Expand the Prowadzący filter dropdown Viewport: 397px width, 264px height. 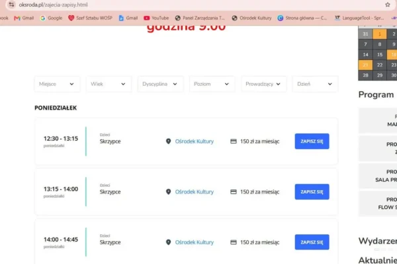pos(263,84)
